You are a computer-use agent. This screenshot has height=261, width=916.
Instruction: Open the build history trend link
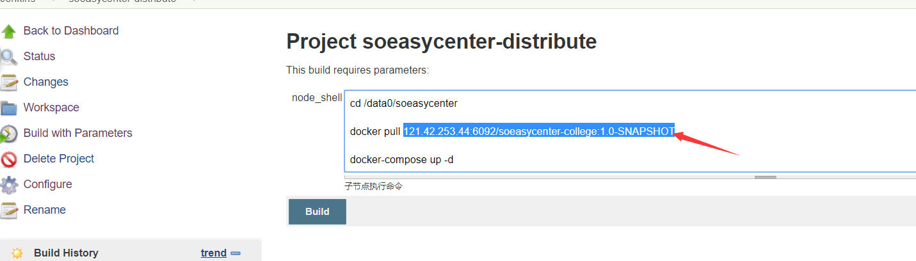(214, 253)
